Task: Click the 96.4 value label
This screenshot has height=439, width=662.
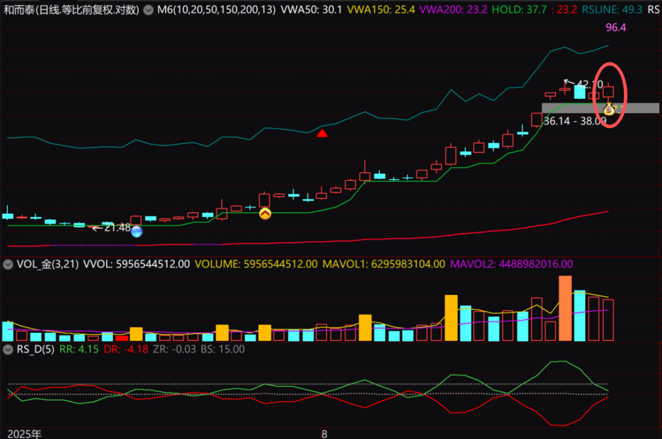Action: pyautogui.click(x=616, y=28)
